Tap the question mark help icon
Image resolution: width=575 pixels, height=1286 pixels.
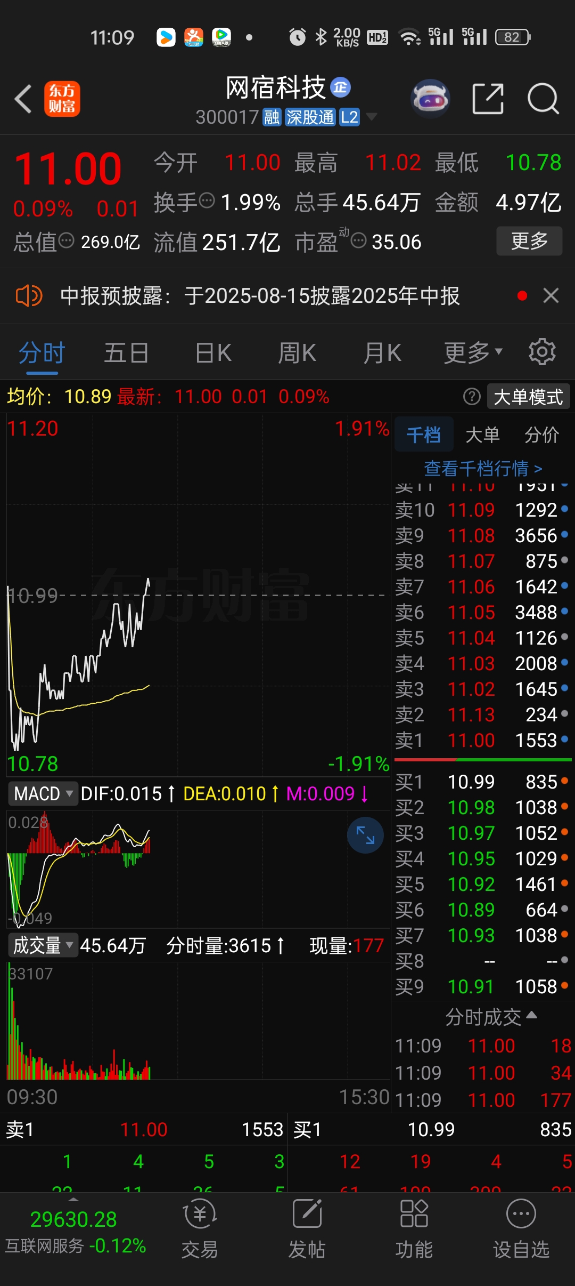(x=472, y=397)
